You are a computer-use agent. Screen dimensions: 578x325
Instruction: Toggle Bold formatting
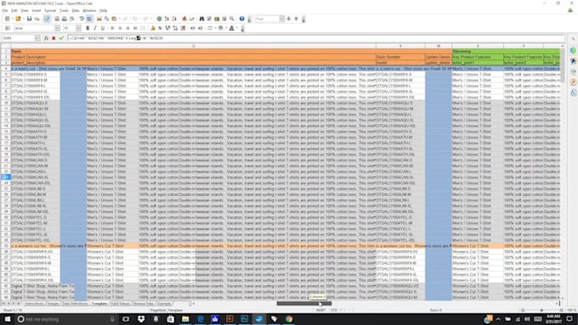tap(88, 28)
